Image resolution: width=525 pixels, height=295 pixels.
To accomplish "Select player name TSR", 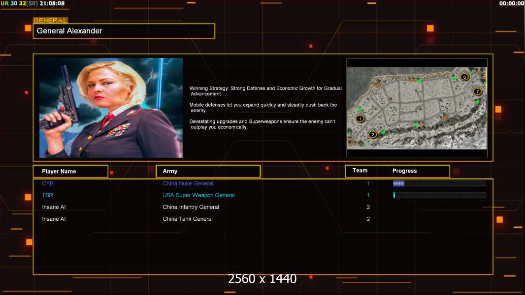I will [x=48, y=195].
